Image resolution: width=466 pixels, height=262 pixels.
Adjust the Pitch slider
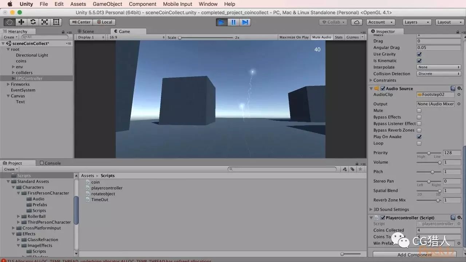(x=429, y=172)
